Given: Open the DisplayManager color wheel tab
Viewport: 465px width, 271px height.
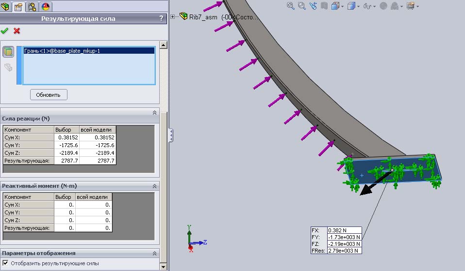Looking at the screenshot, I should pyautogui.click(x=46, y=6).
